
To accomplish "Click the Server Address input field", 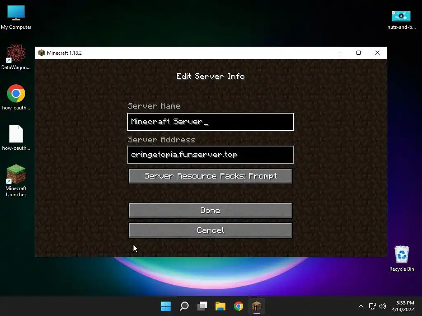I will [x=211, y=155].
